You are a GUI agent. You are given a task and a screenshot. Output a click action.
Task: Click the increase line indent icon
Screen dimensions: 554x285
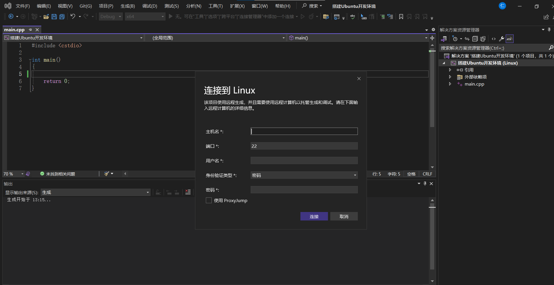382,17
